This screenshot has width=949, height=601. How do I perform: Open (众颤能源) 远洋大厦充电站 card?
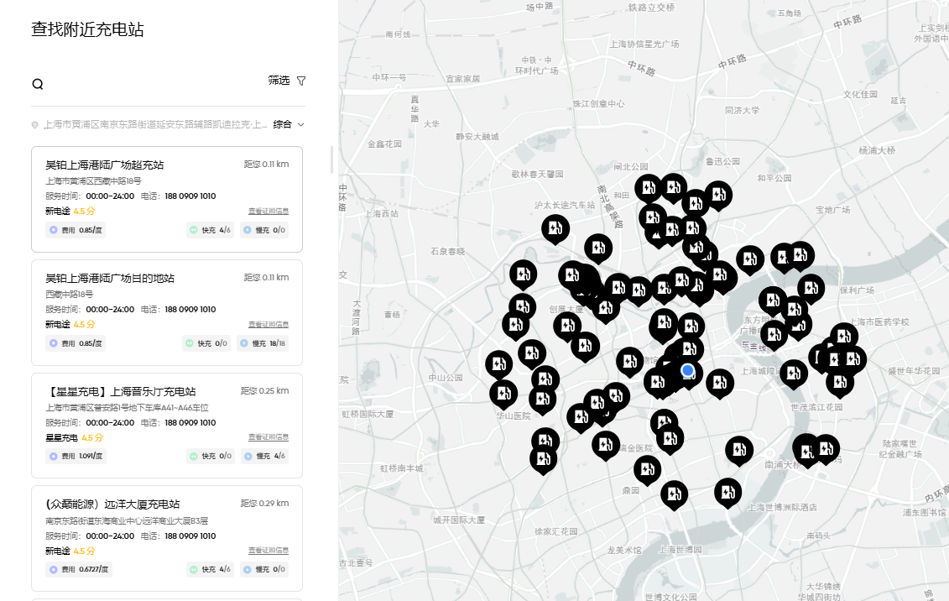167,538
